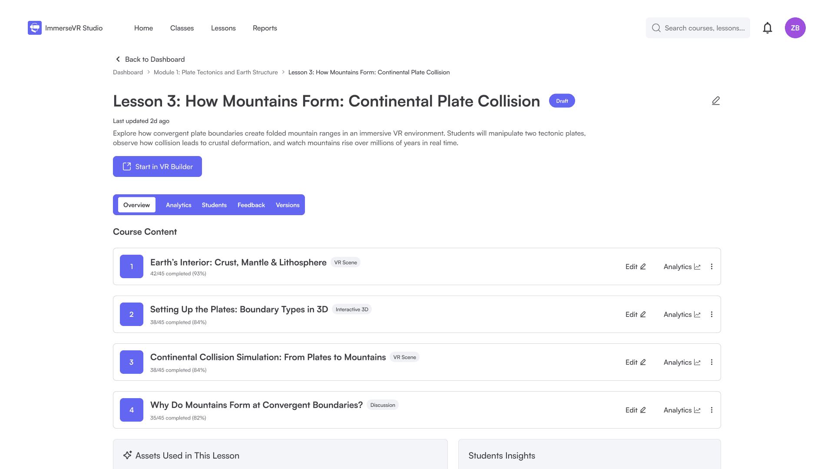Click the pencil icon beside lesson title
This screenshot has height=469, width=834.
click(x=716, y=101)
